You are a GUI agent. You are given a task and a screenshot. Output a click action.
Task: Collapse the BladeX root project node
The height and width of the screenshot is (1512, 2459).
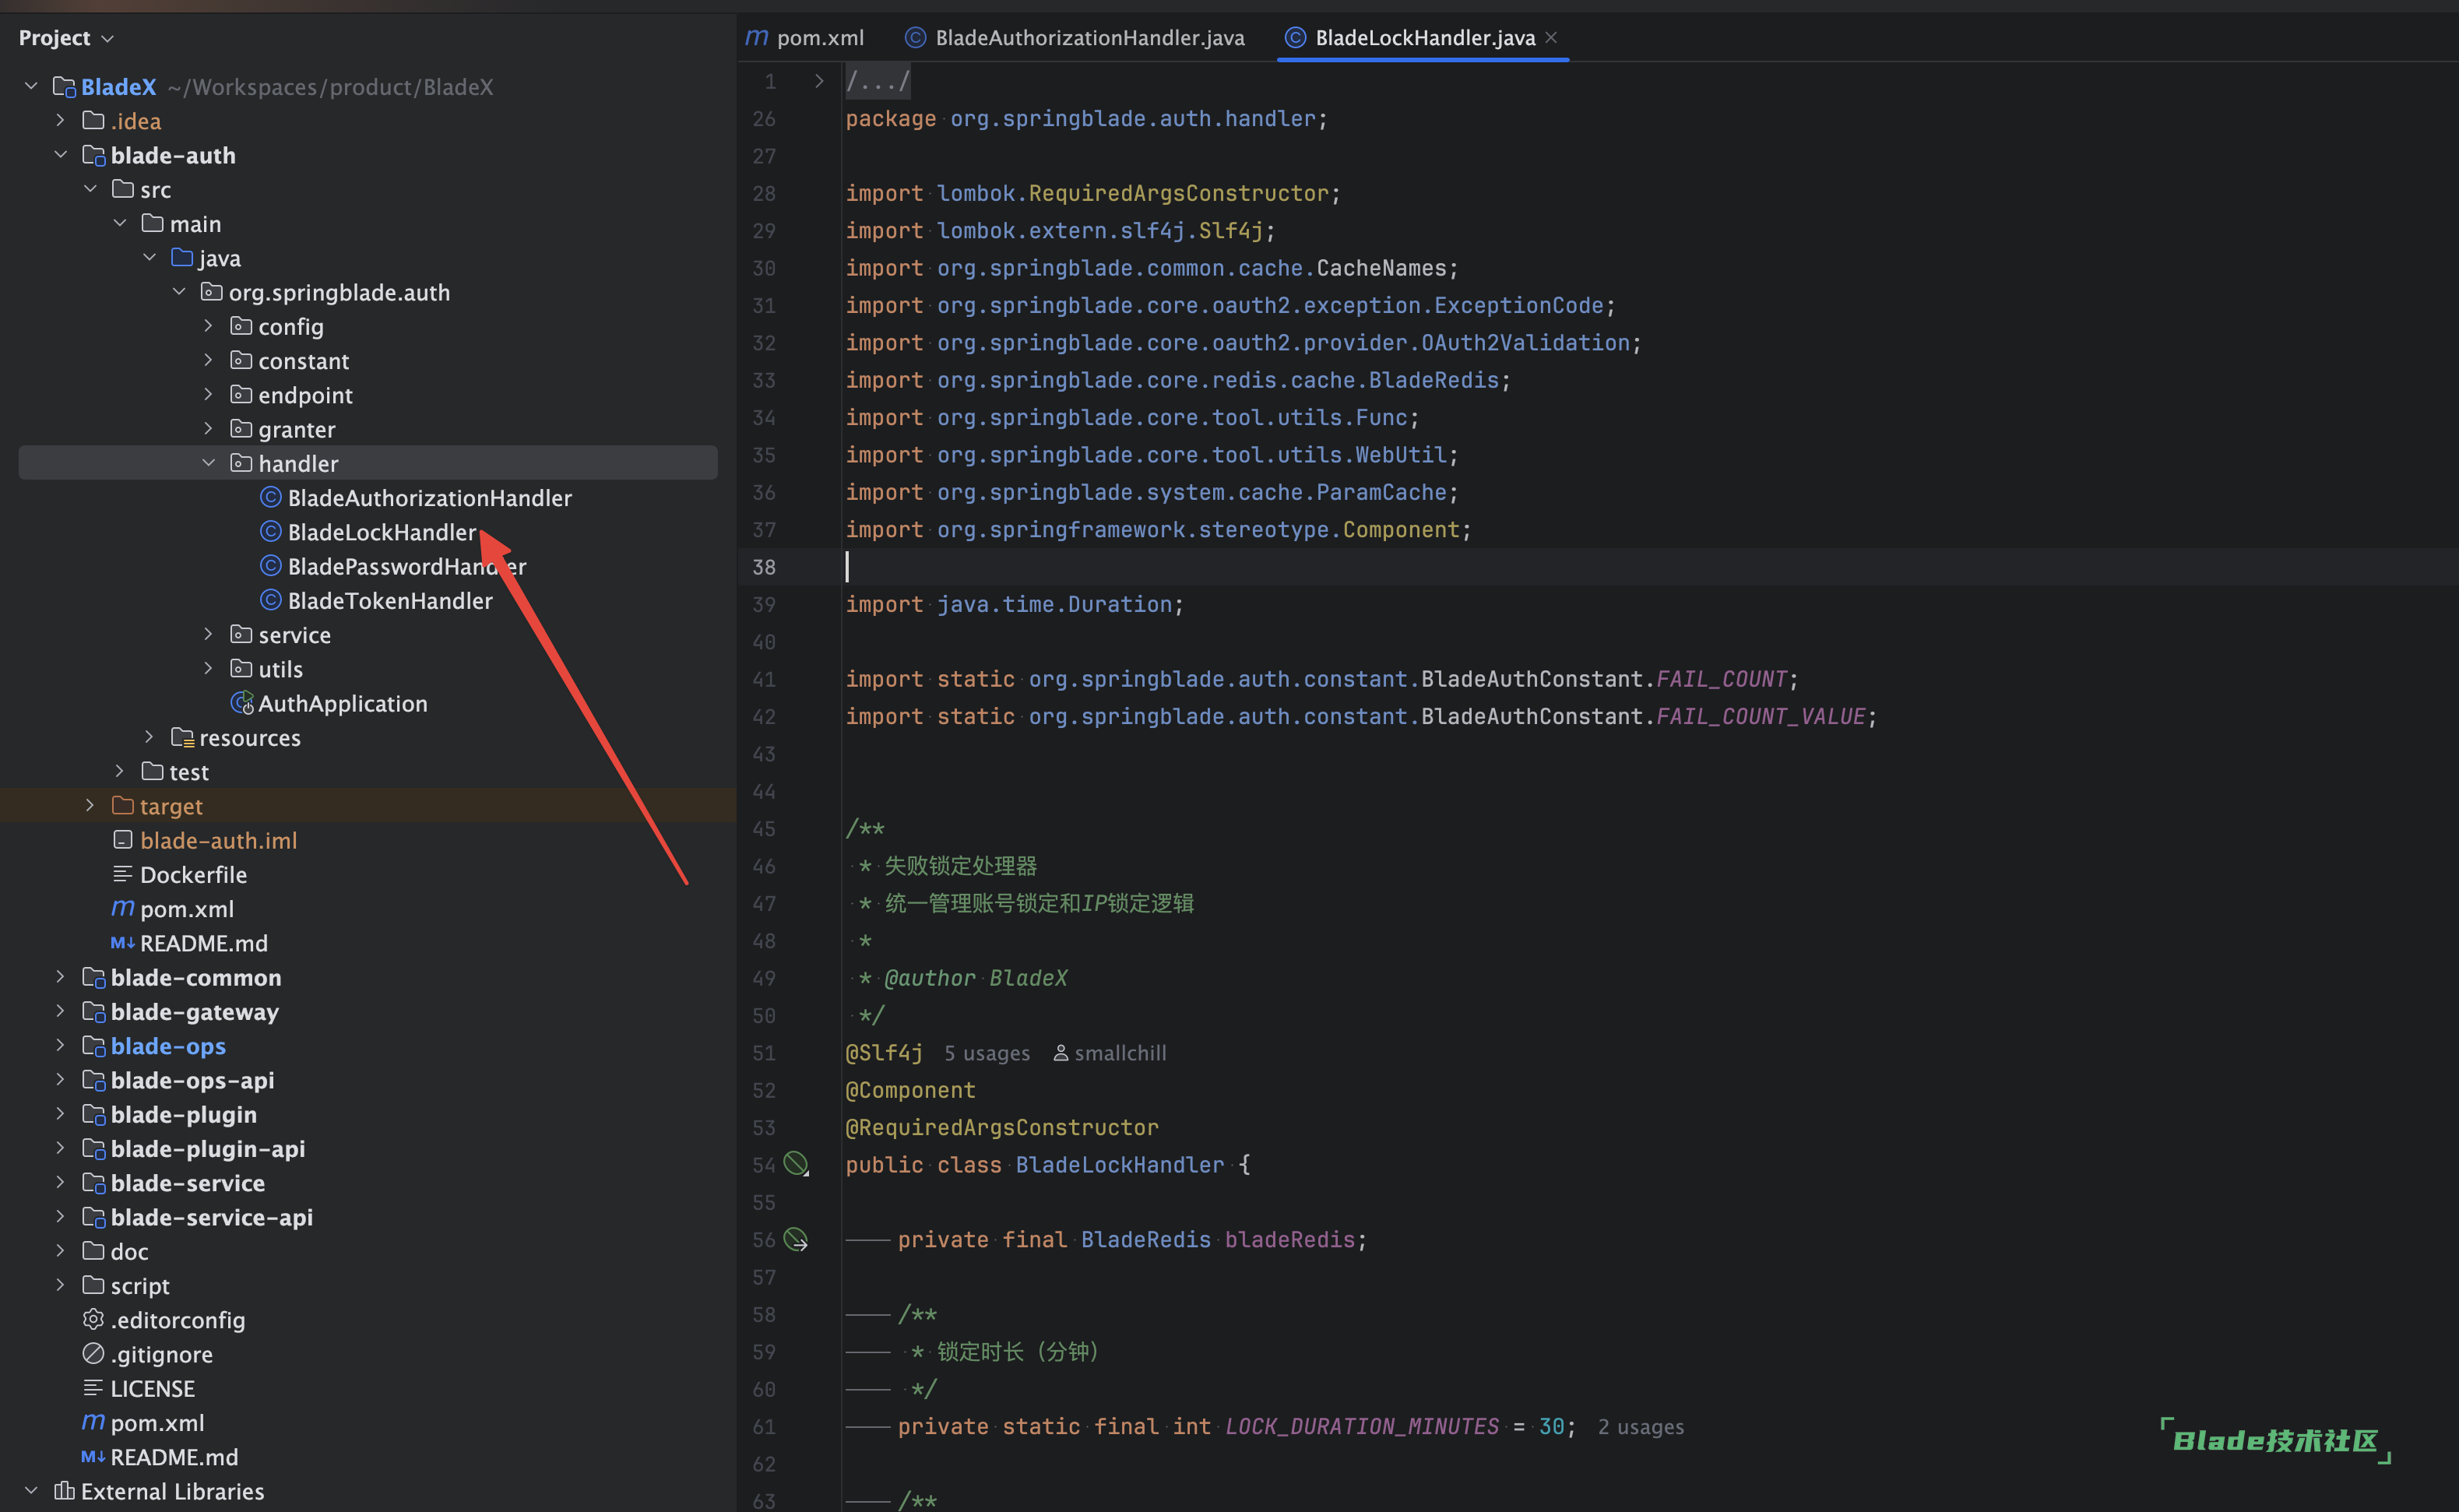pos(31,86)
